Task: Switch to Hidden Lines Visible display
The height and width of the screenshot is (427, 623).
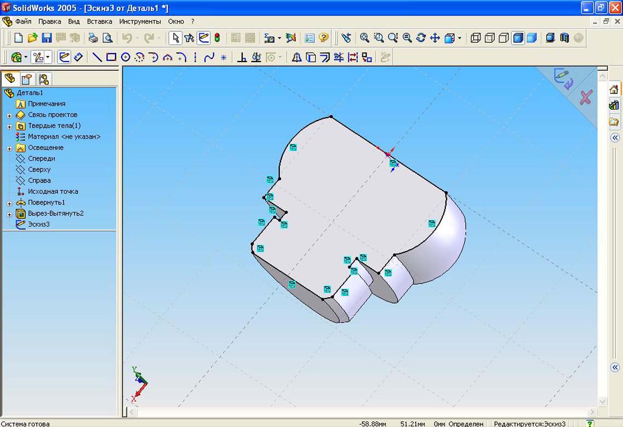Action: coord(490,38)
